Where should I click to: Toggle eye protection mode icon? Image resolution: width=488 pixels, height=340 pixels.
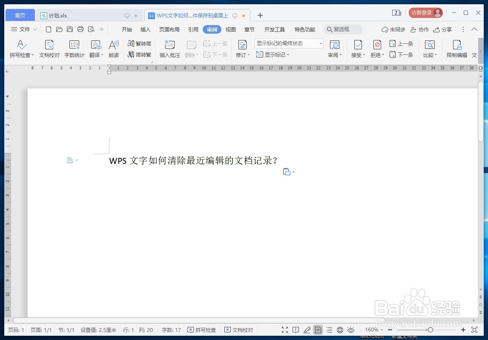pos(351,330)
